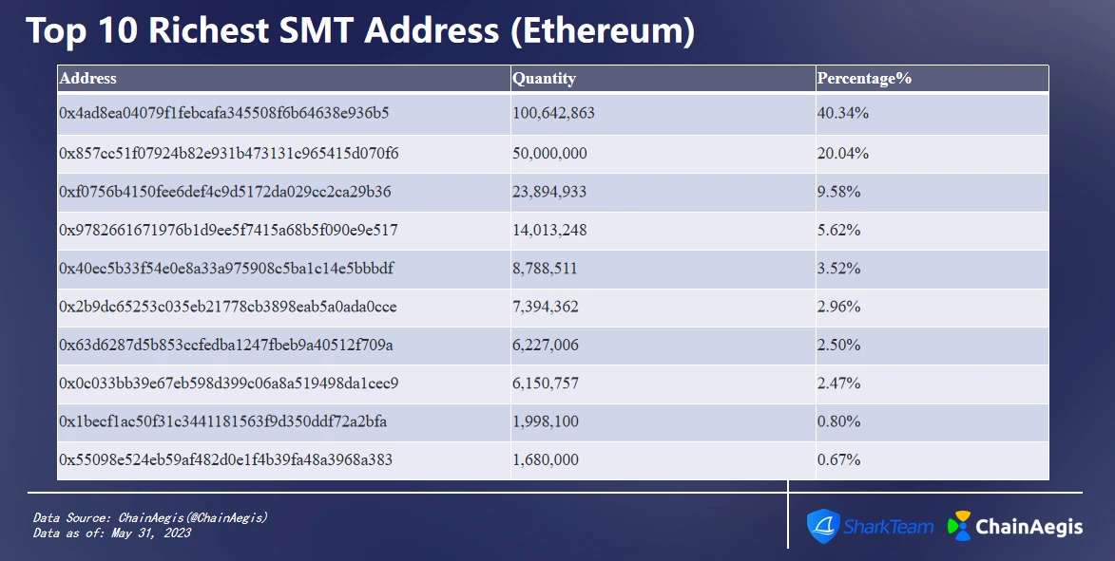Click the ChainAegis brand name text
The width and height of the screenshot is (1115, 561).
[x=1029, y=527]
